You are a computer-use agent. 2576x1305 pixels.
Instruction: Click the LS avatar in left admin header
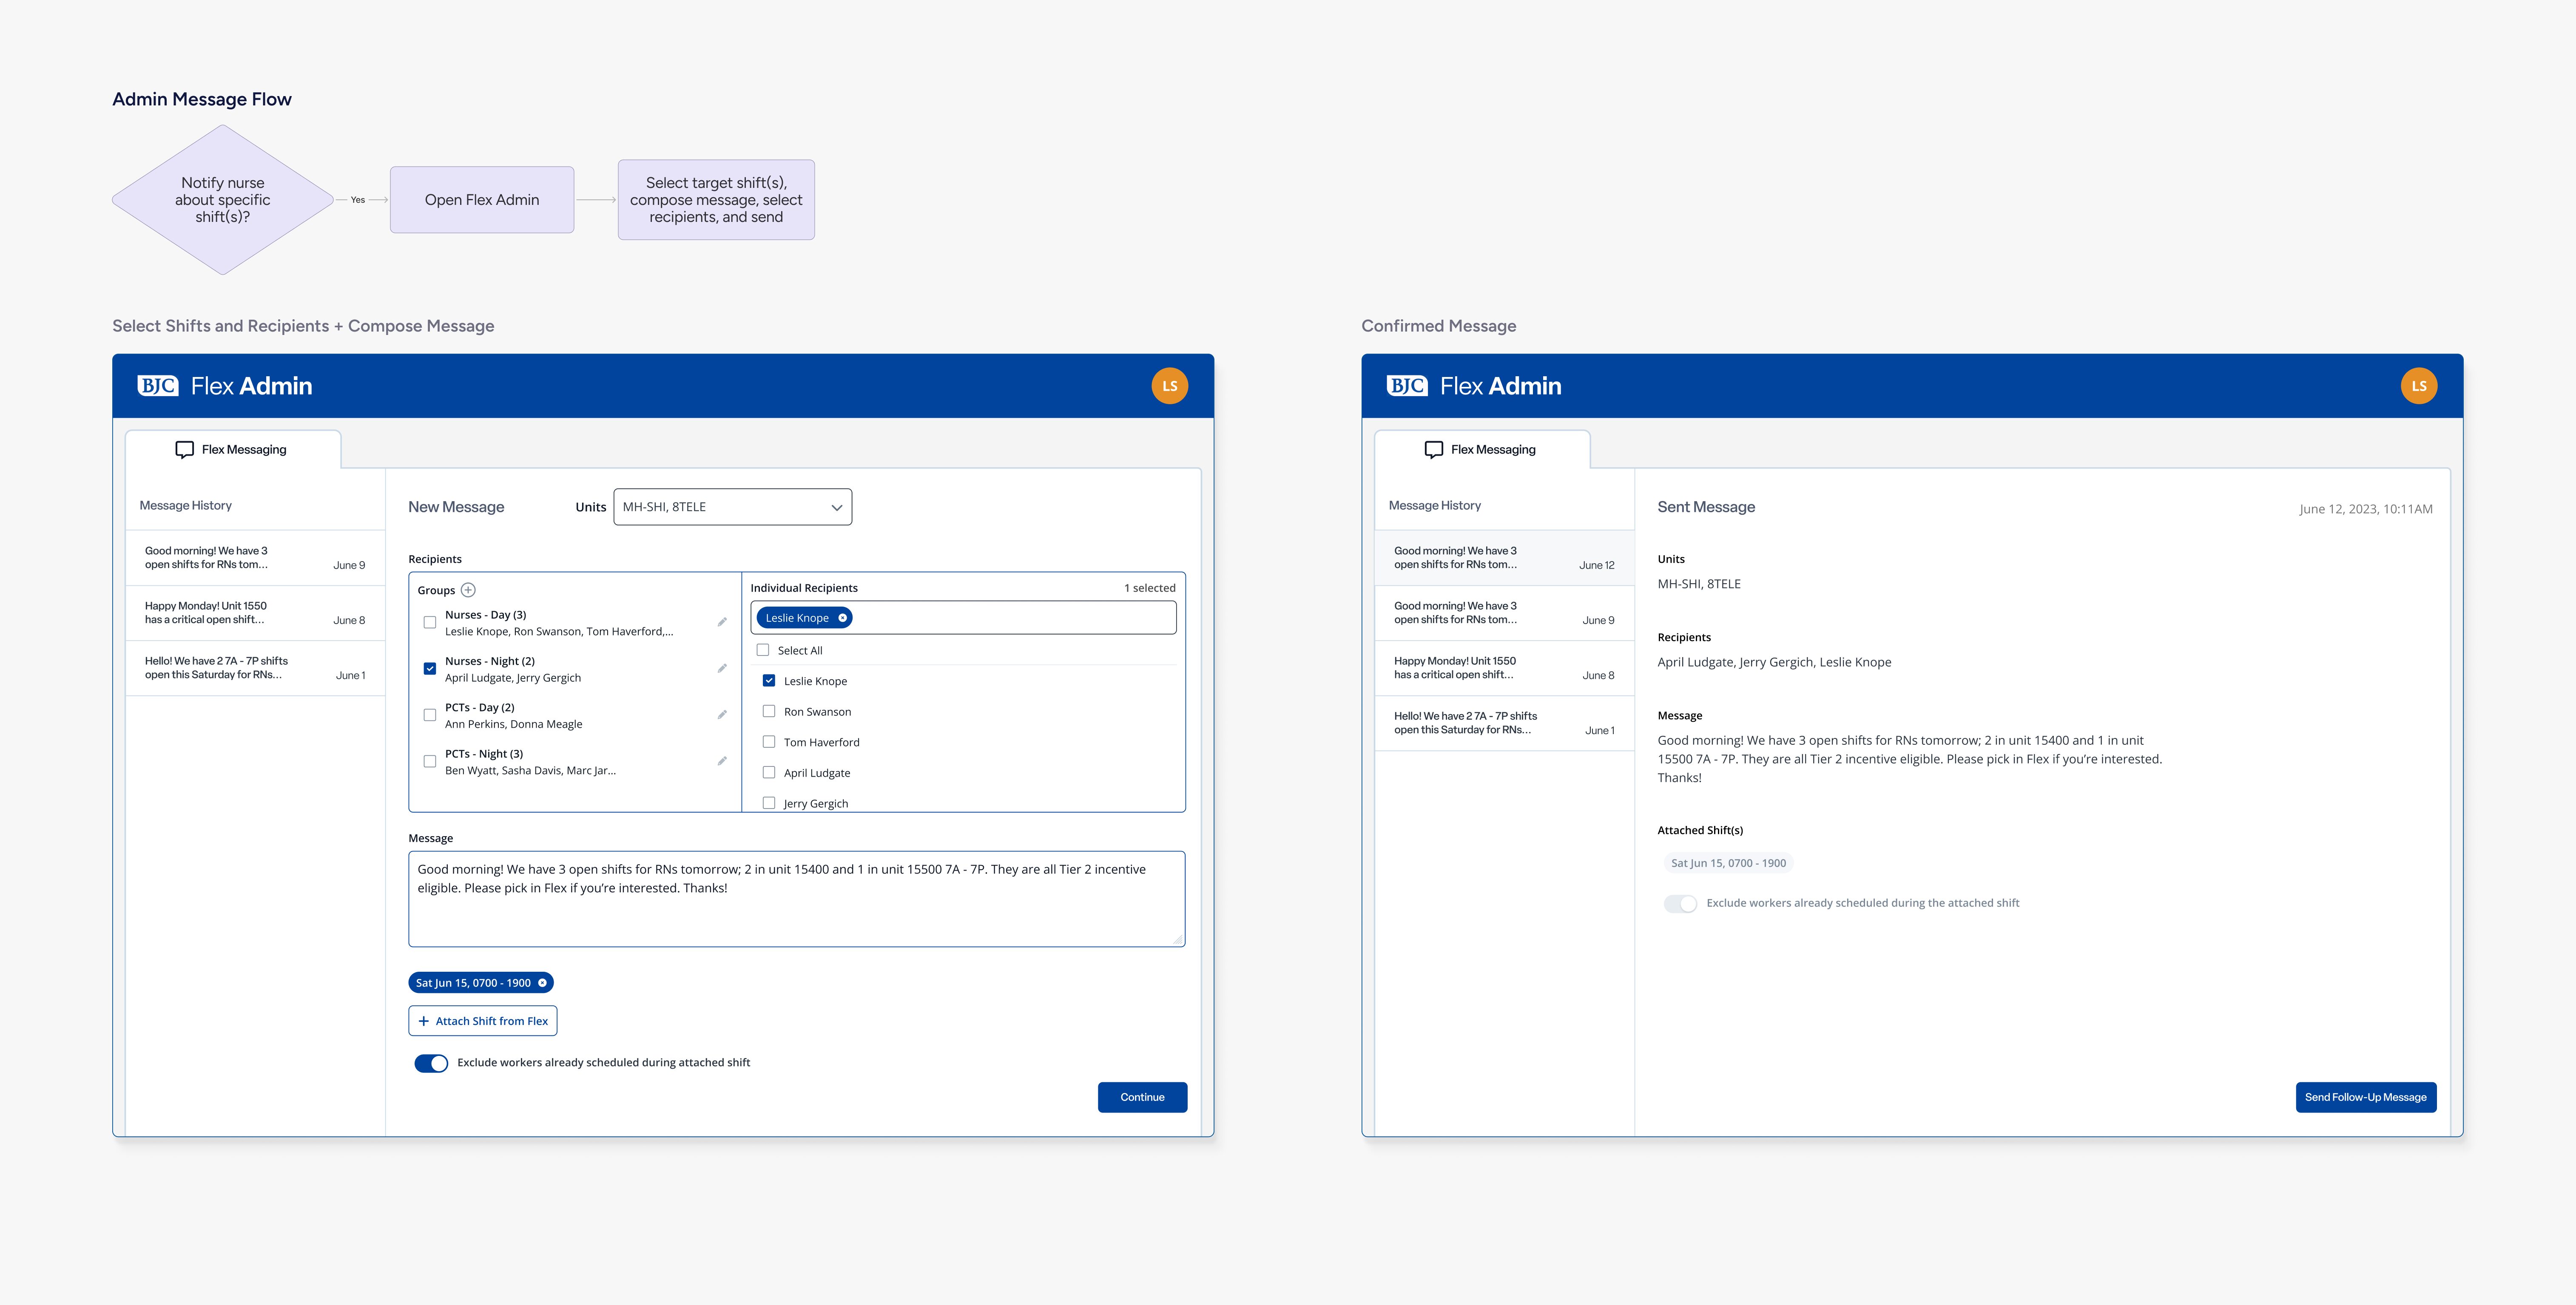click(1169, 386)
